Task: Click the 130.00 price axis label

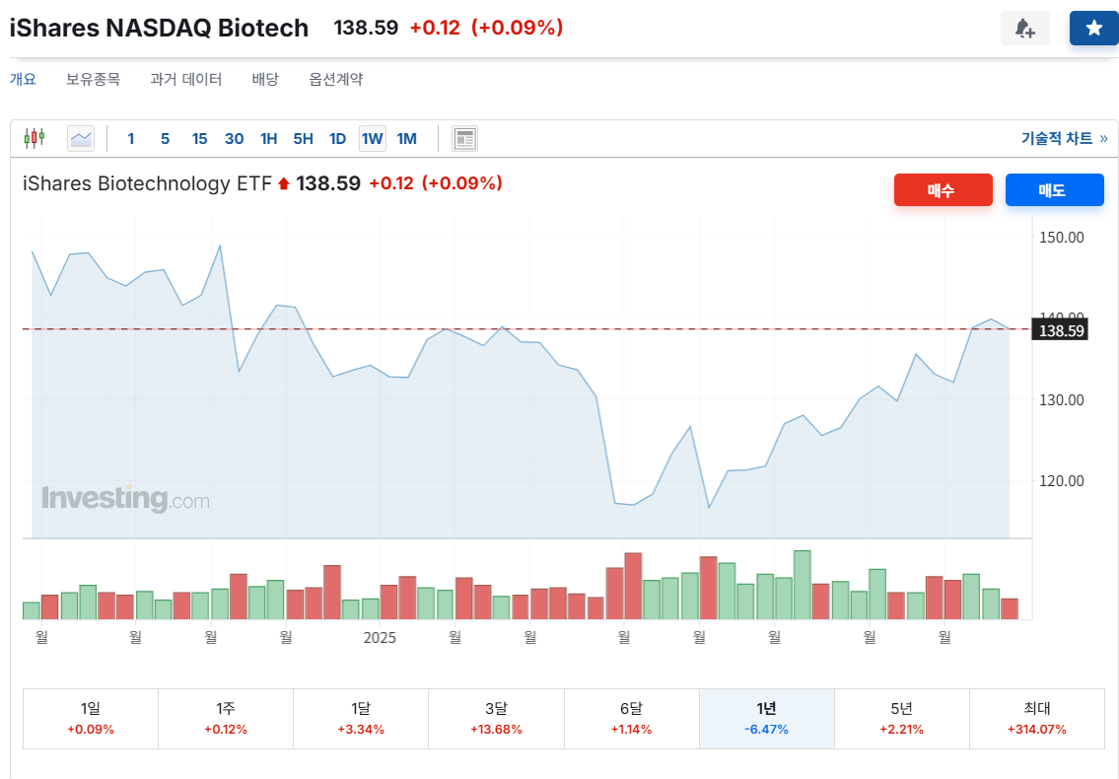Action: (x=1061, y=399)
